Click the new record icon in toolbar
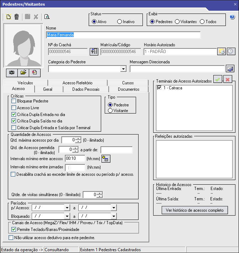 [9, 17]
